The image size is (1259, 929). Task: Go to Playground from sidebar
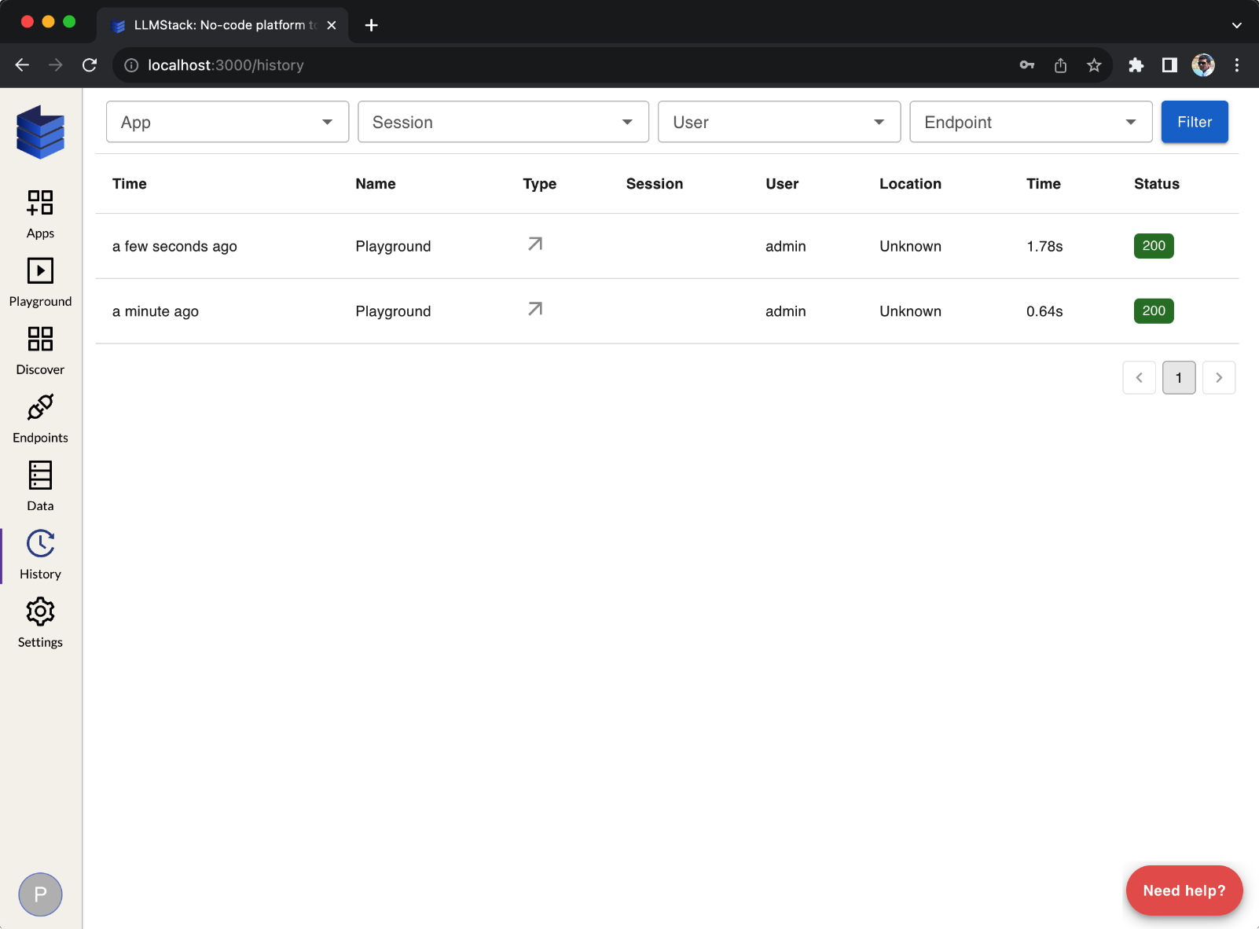40,272
